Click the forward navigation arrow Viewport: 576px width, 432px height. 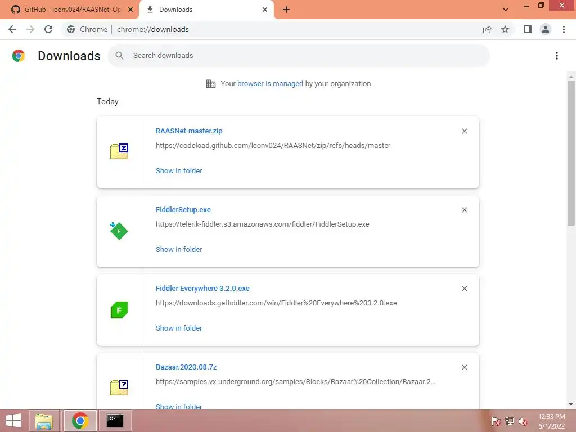(30, 29)
